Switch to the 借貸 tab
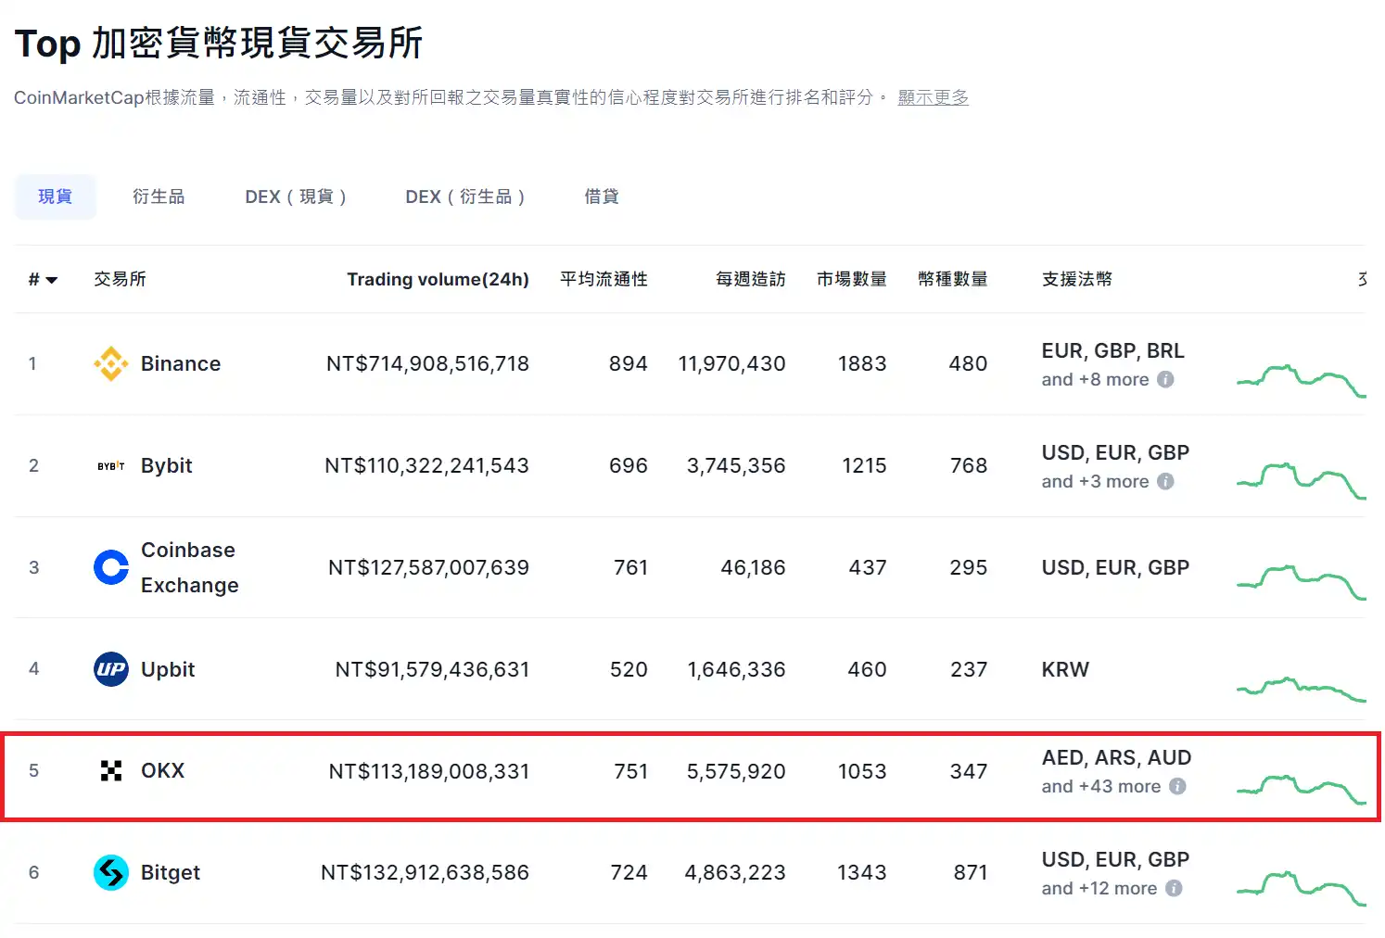Screen dimensions: 1385x938 [x=602, y=196]
